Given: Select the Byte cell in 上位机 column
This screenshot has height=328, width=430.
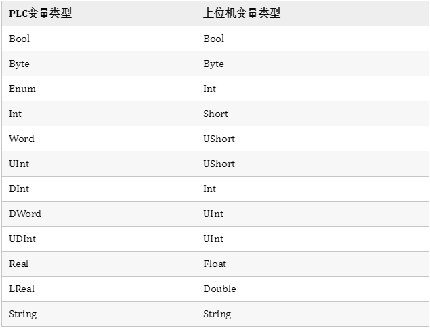Looking at the screenshot, I should click(x=312, y=64).
